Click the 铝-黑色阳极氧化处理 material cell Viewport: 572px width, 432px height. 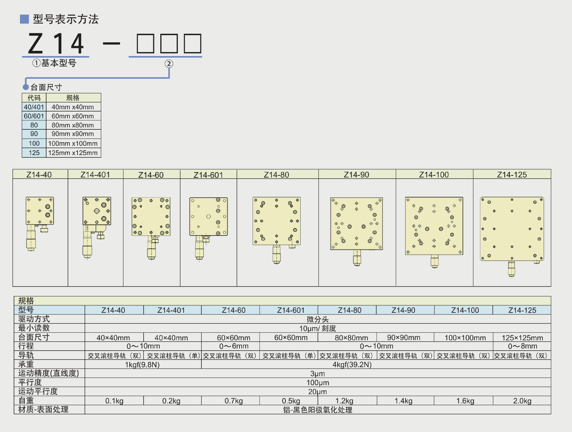tap(318, 410)
